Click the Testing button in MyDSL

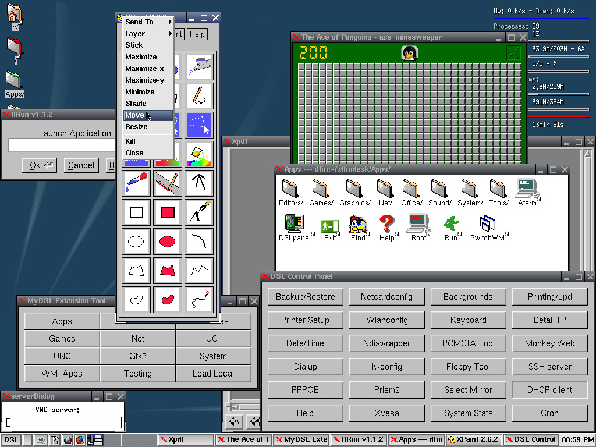137,374
